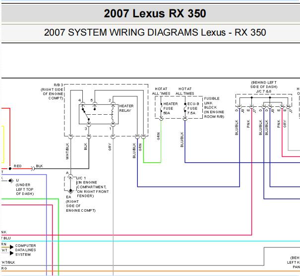Click the 'EA' ground point label
The height and width of the screenshot is (276, 300).
[x=68, y=197]
